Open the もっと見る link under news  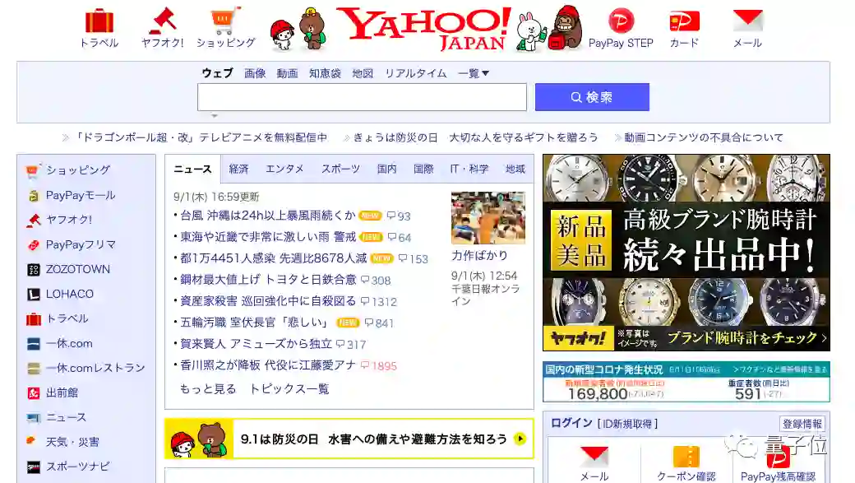point(208,388)
